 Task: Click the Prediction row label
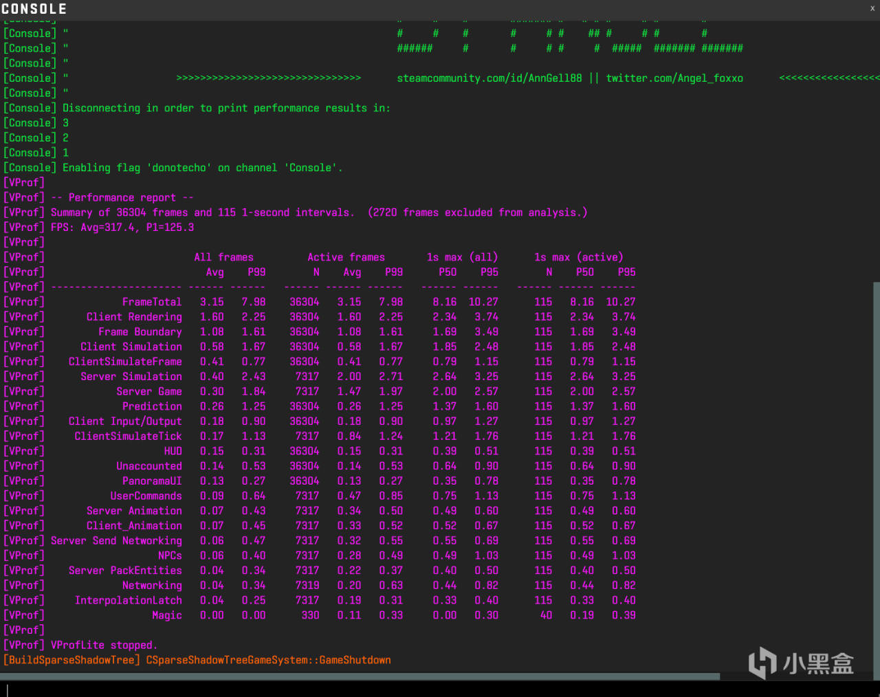pos(152,406)
